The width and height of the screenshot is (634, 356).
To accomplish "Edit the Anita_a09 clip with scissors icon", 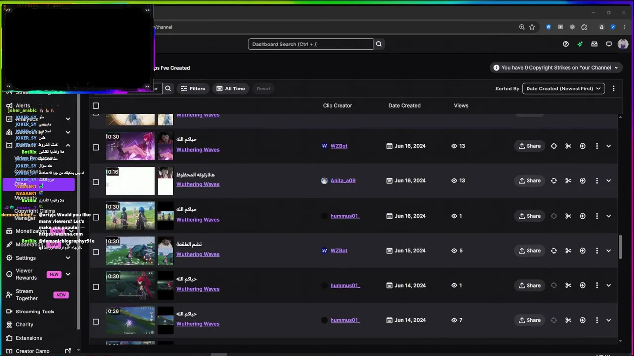I will 568,181.
